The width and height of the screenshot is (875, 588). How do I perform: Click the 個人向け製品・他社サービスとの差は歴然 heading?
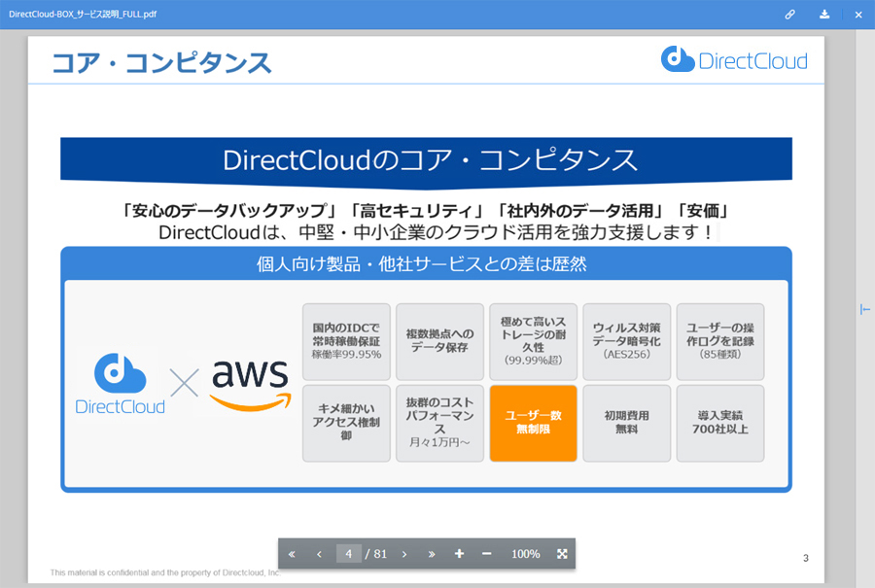(422, 264)
